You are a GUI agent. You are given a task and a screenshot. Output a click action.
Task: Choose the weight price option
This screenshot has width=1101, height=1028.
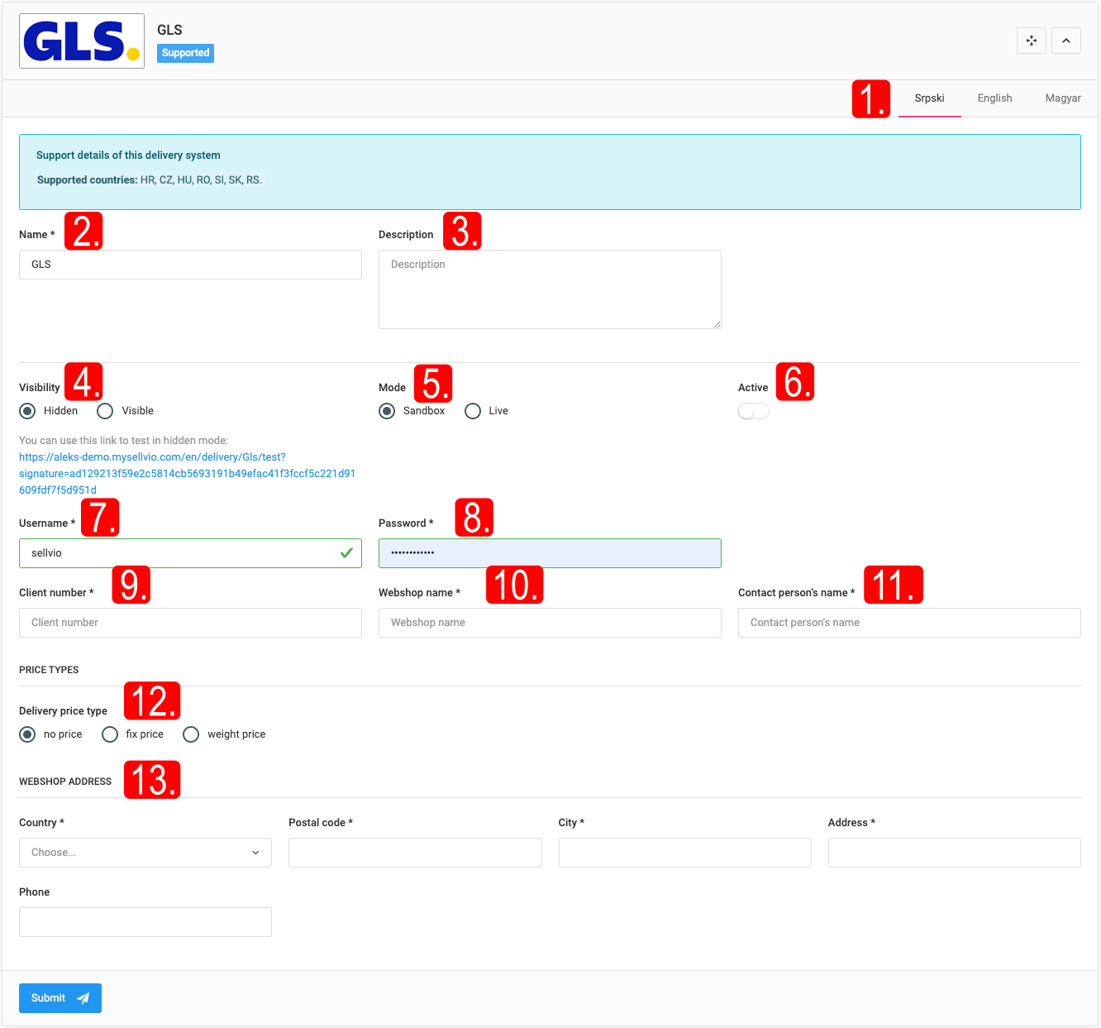(191, 734)
